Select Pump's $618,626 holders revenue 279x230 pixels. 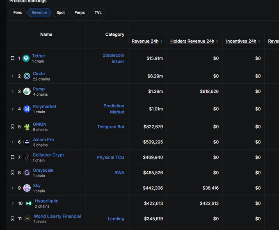coord(209,92)
